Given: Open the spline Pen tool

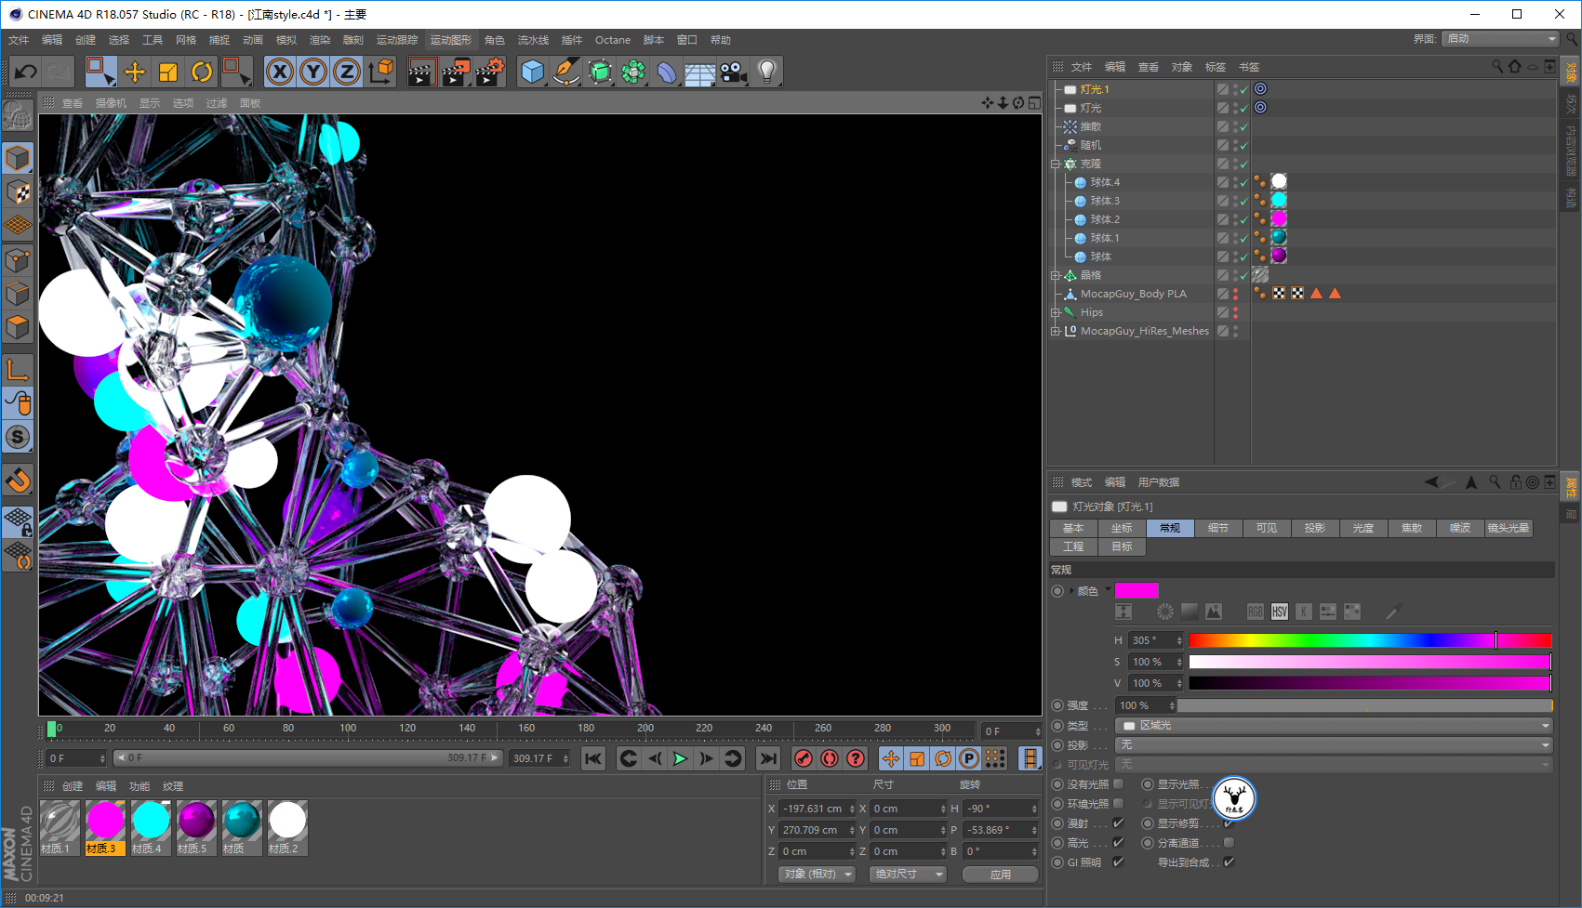Looking at the screenshot, I should 566,72.
